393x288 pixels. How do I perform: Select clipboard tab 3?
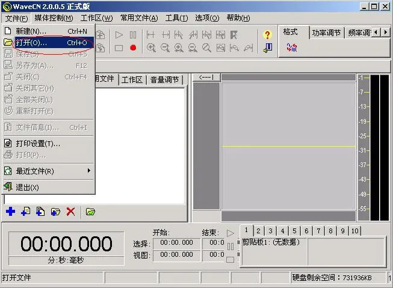click(x=270, y=231)
